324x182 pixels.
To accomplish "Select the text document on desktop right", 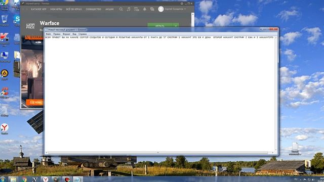I will click(x=295, y=149).
